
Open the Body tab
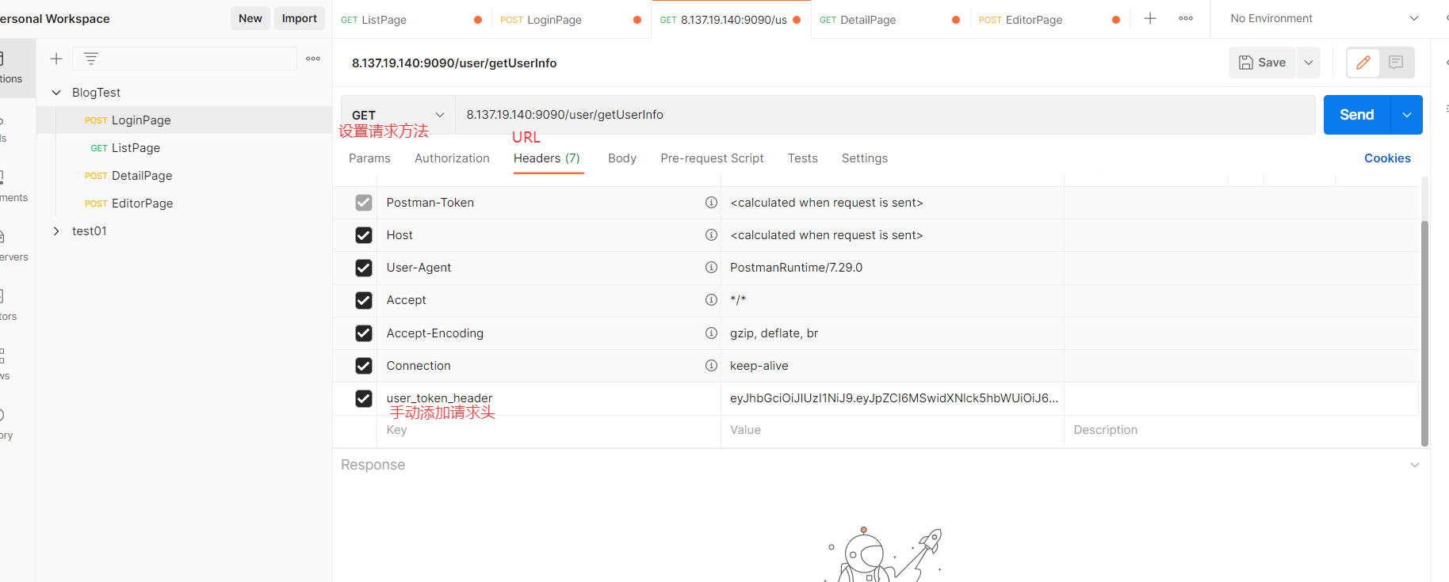pyautogui.click(x=622, y=158)
